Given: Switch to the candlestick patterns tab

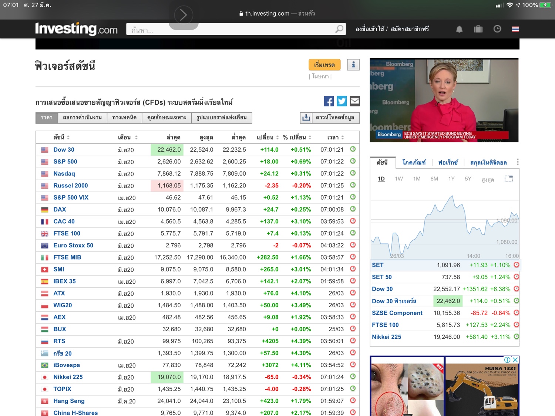Looking at the screenshot, I should (222, 118).
